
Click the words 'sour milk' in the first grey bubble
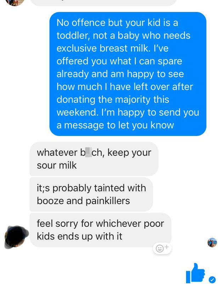(x=57, y=165)
